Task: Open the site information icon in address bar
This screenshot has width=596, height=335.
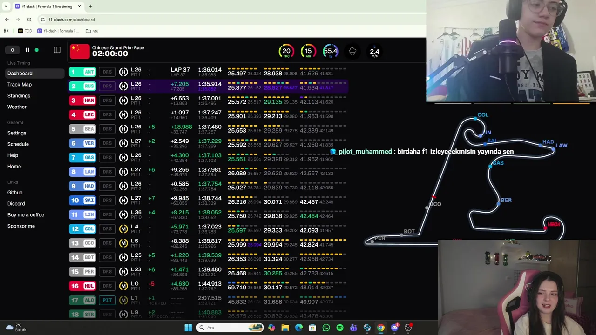Action: [x=42, y=20]
